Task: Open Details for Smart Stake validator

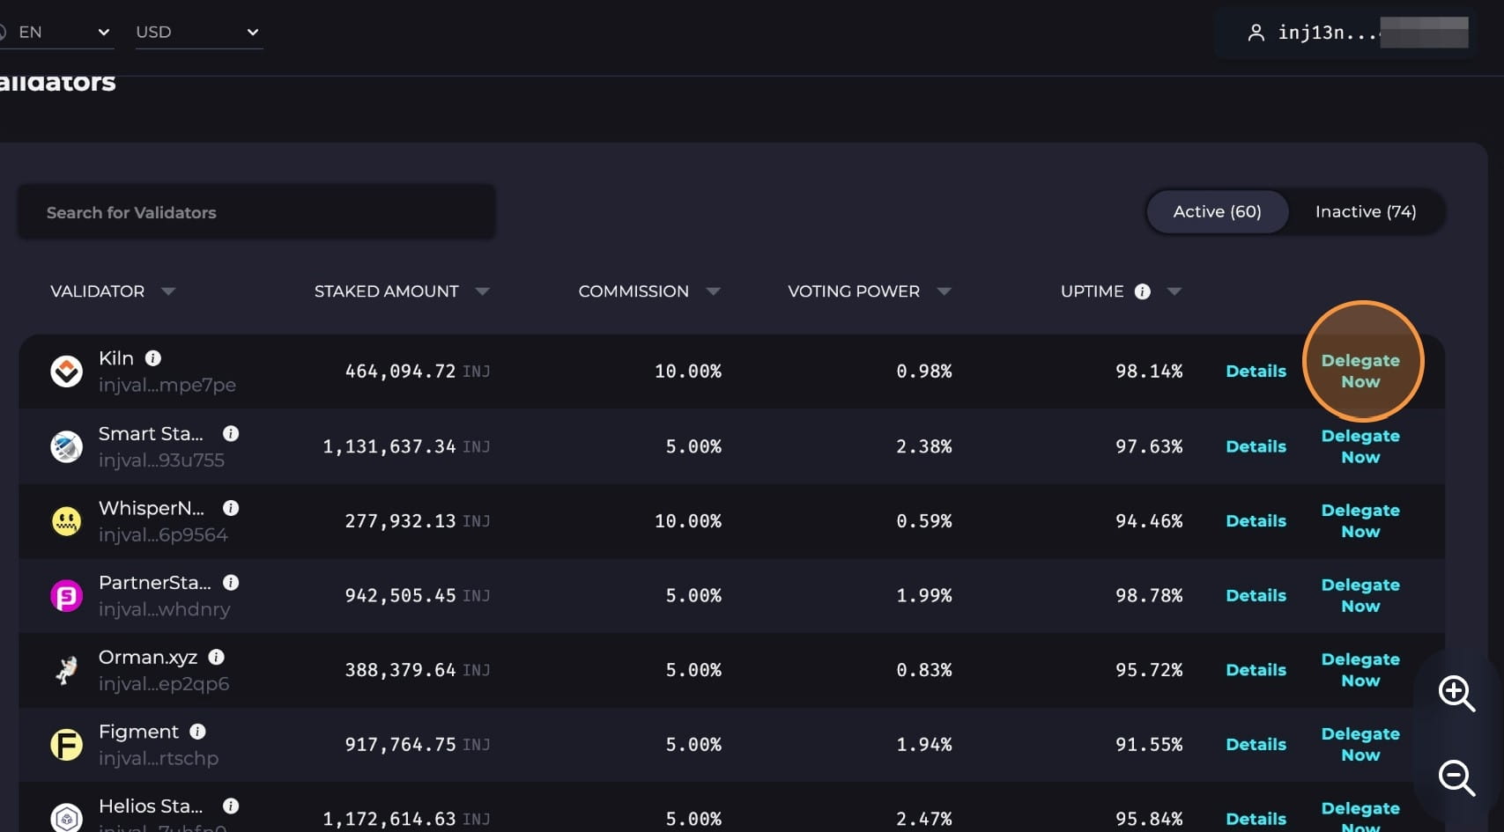Action: (x=1256, y=446)
